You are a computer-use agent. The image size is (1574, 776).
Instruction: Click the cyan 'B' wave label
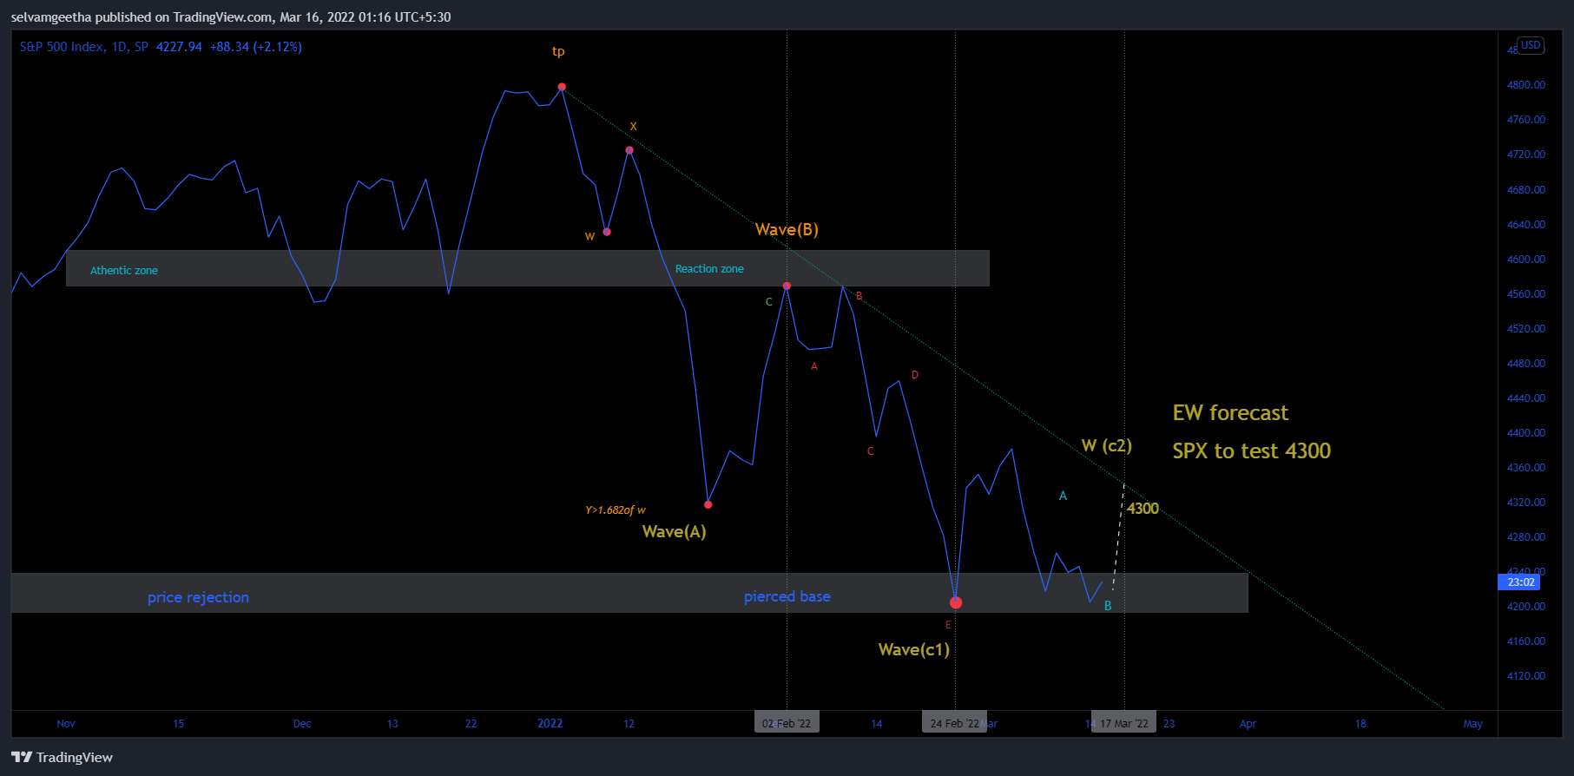[x=1108, y=606]
